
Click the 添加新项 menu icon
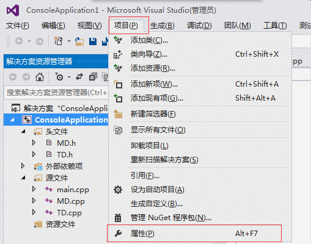[x=118, y=84]
